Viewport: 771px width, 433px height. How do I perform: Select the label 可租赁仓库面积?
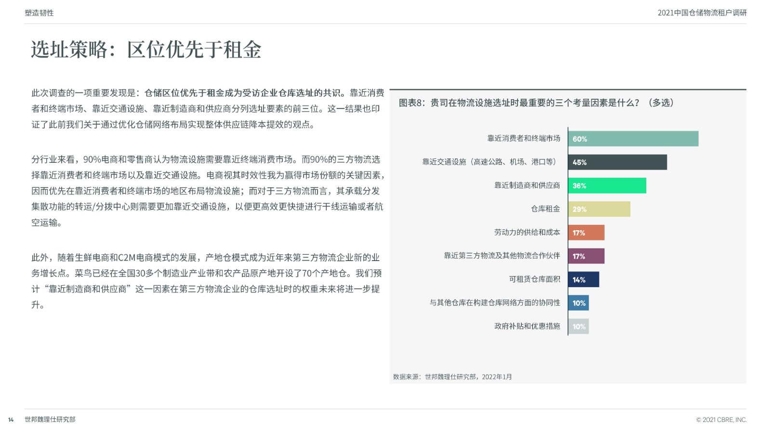click(534, 279)
